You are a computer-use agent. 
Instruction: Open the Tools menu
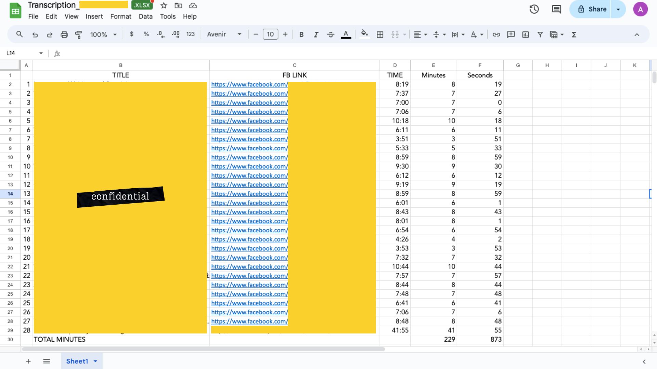pyautogui.click(x=168, y=16)
